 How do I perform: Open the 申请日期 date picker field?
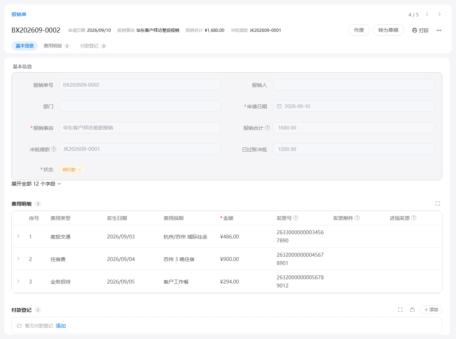pos(354,106)
